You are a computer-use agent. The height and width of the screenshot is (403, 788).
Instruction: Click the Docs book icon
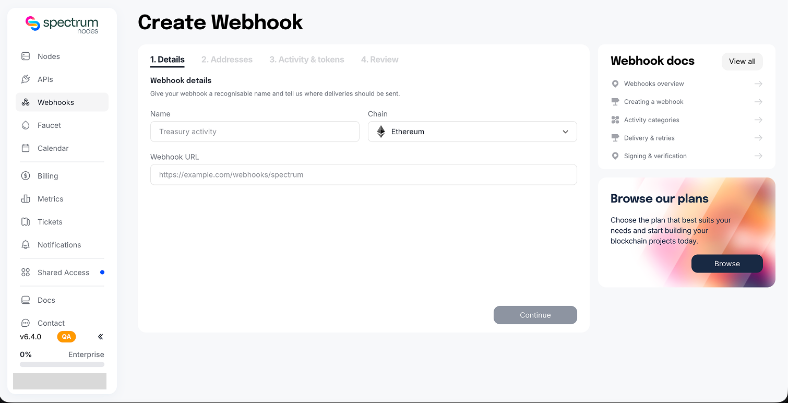click(x=26, y=300)
